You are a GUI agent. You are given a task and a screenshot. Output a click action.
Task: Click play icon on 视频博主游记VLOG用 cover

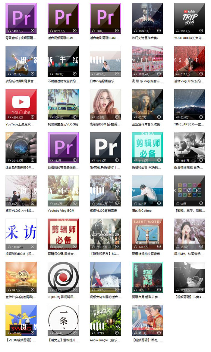pos(75,117)
